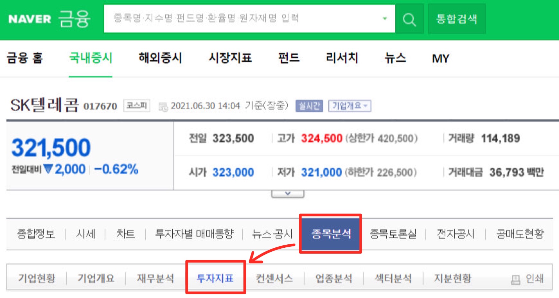Click the change percentage -0.62%
The height and width of the screenshot is (298, 559).
[x=116, y=169]
